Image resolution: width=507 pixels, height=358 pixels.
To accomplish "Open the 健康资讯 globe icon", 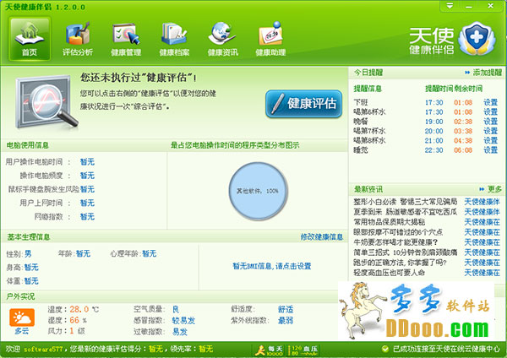I will (222, 39).
